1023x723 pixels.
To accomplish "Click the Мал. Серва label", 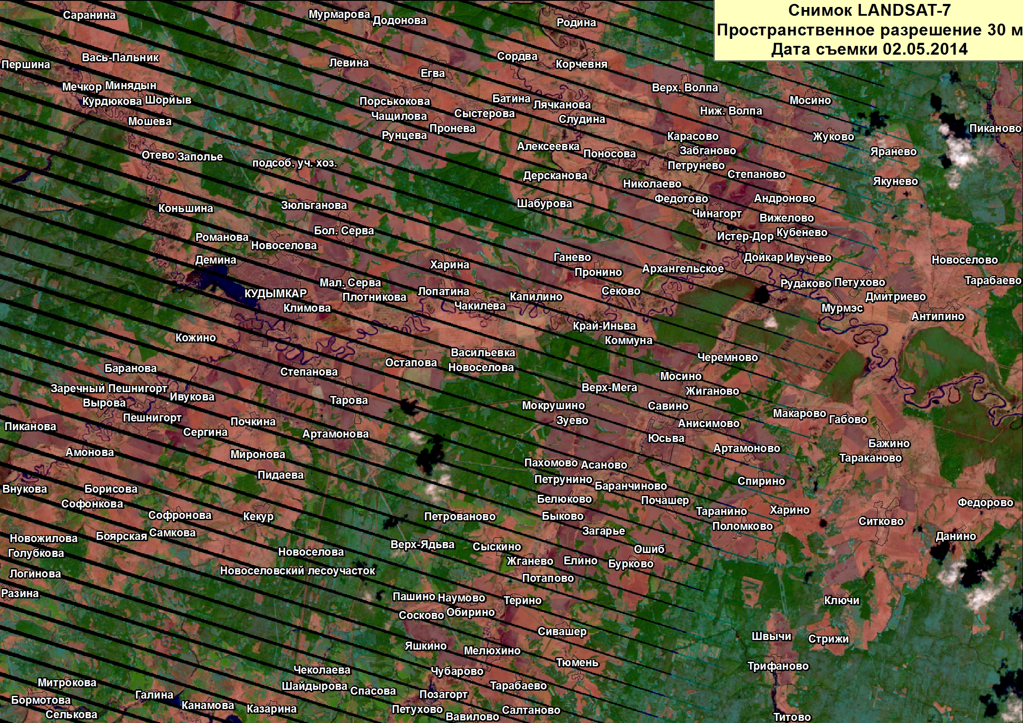I will point(350,283).
